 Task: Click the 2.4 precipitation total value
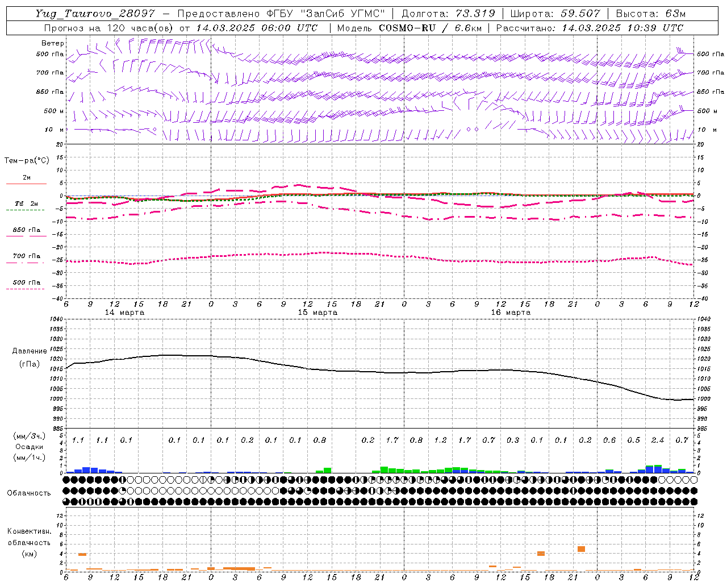[x=658, y=440]
